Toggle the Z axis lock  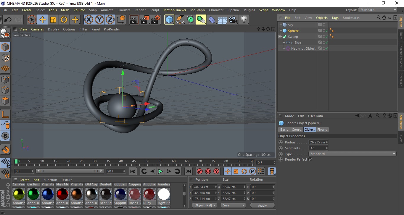(110, 20)
